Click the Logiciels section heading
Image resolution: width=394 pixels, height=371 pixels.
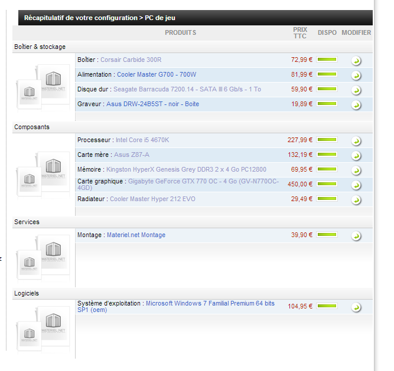(27, 294)
